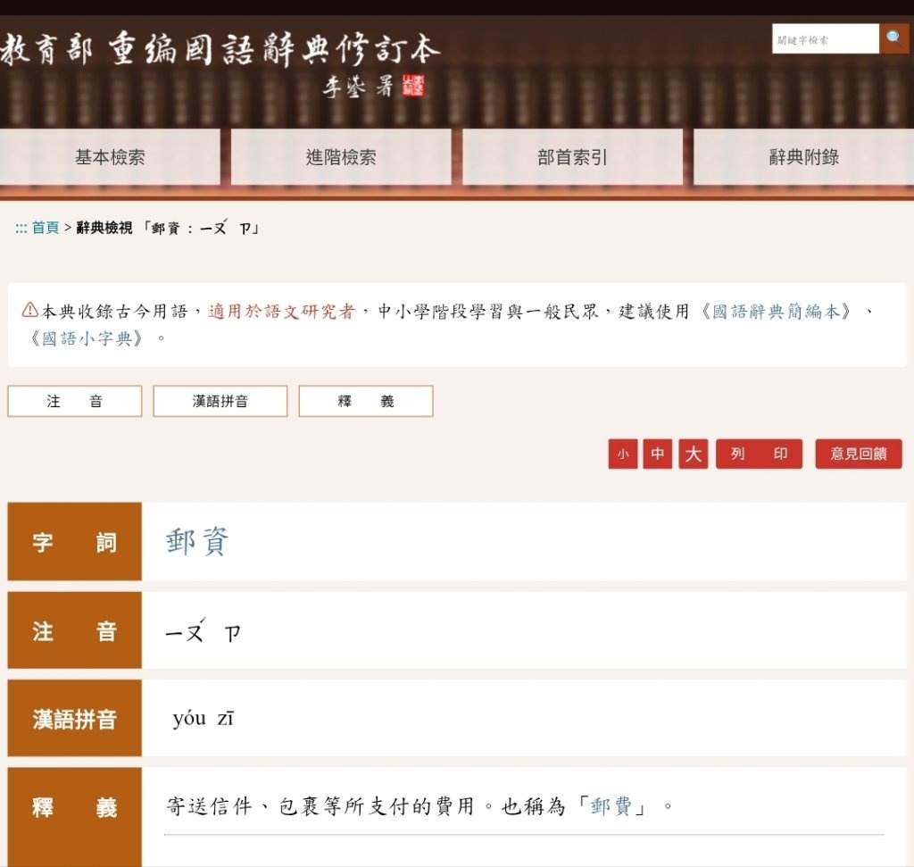Open the 部首索引 menu tab
Screen dimensions: 914x867
pyautogui.click(x=572, y=157)
